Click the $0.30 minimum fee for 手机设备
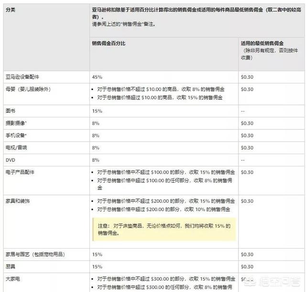 click(247, 136)
